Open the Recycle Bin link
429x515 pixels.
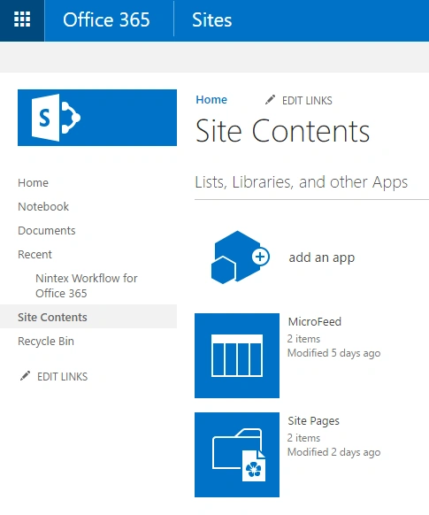[x=46, y=342]
